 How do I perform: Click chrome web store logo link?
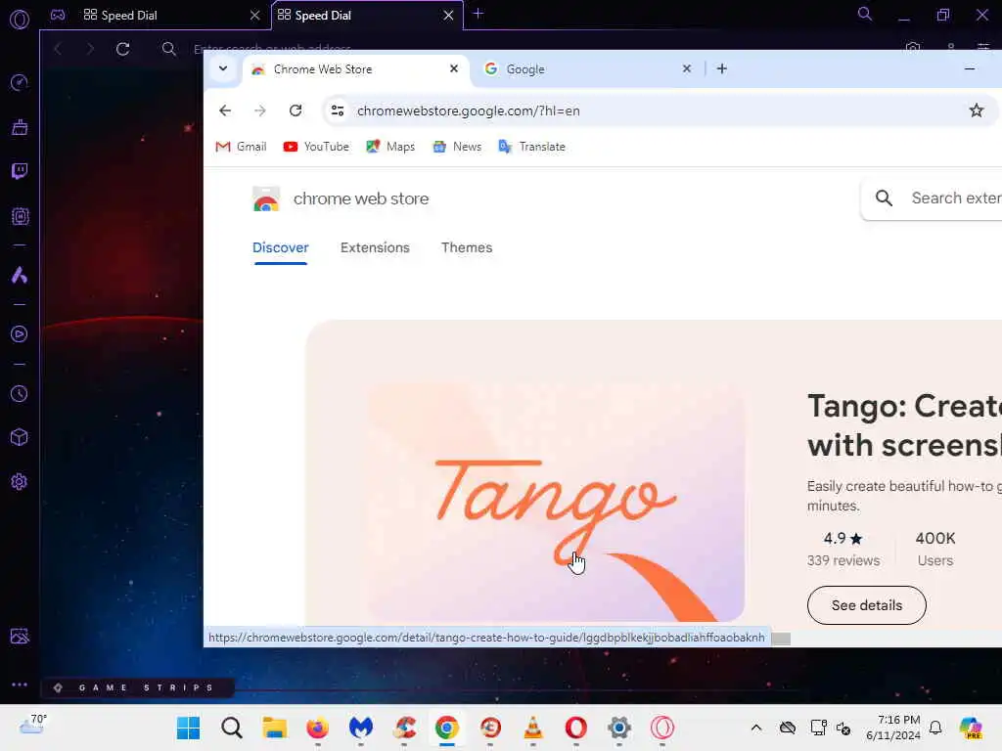(x=341, y=199)
